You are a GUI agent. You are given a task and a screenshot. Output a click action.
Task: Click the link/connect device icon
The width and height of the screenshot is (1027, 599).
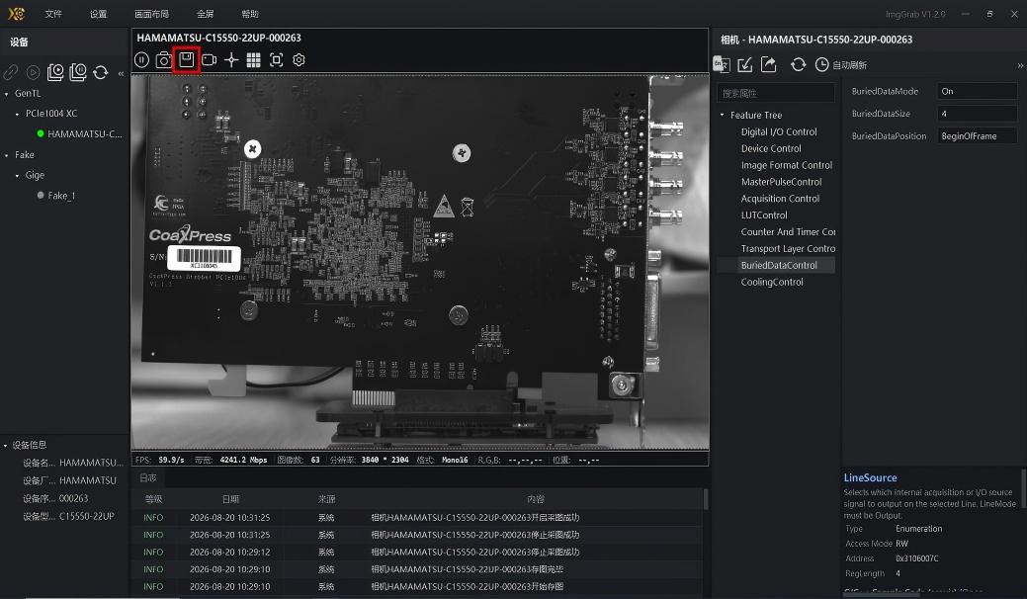[x=11, y=72]
